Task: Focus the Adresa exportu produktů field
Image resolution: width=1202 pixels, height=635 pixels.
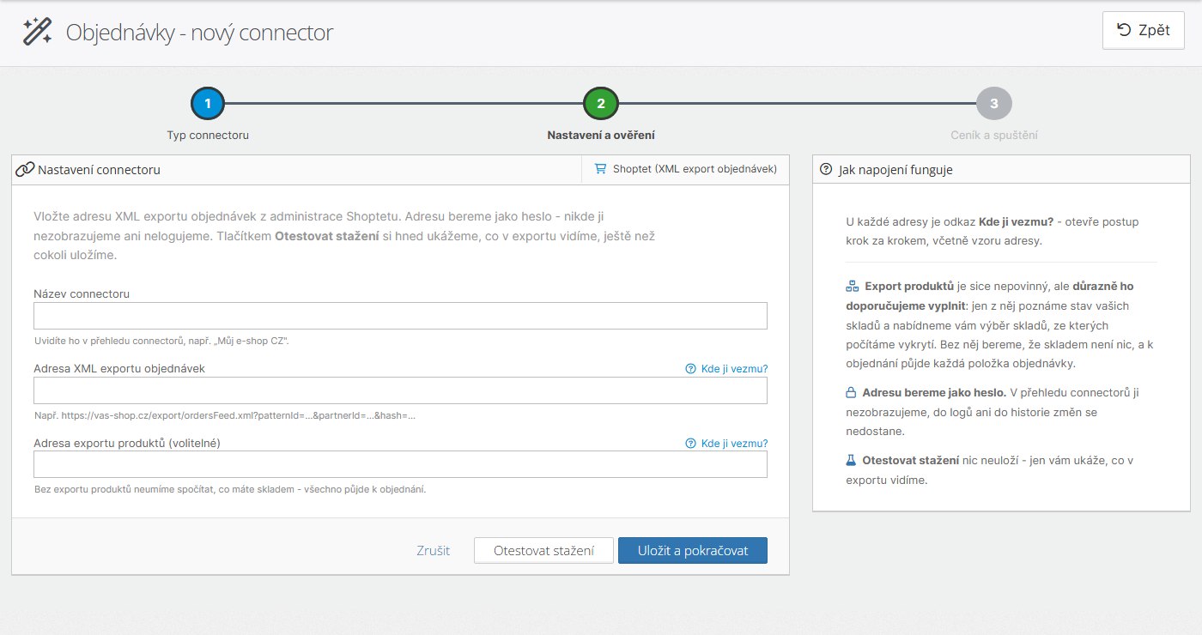Action: click(x=400, y=464)
